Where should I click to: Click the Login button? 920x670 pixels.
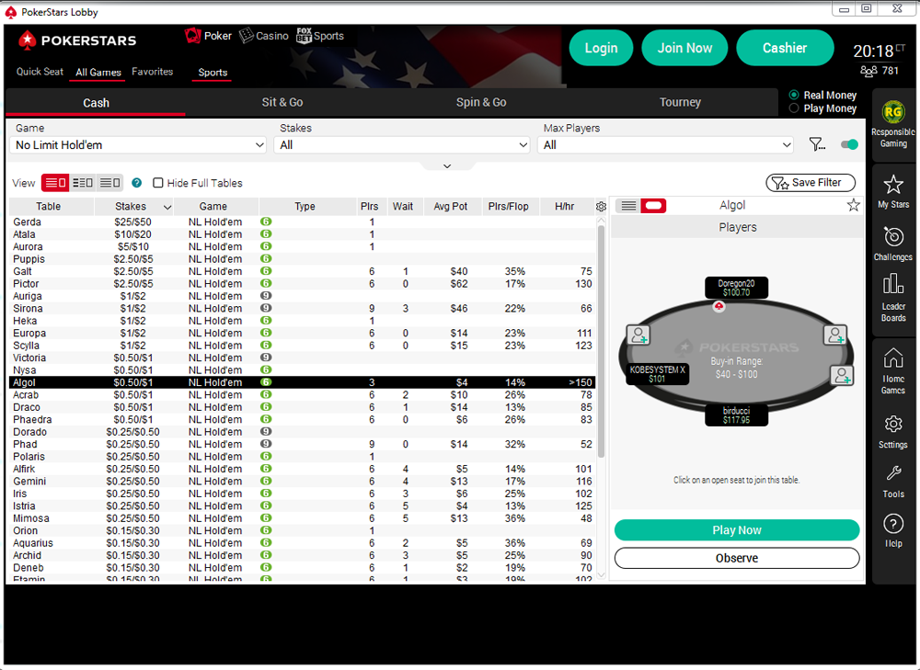601,48
